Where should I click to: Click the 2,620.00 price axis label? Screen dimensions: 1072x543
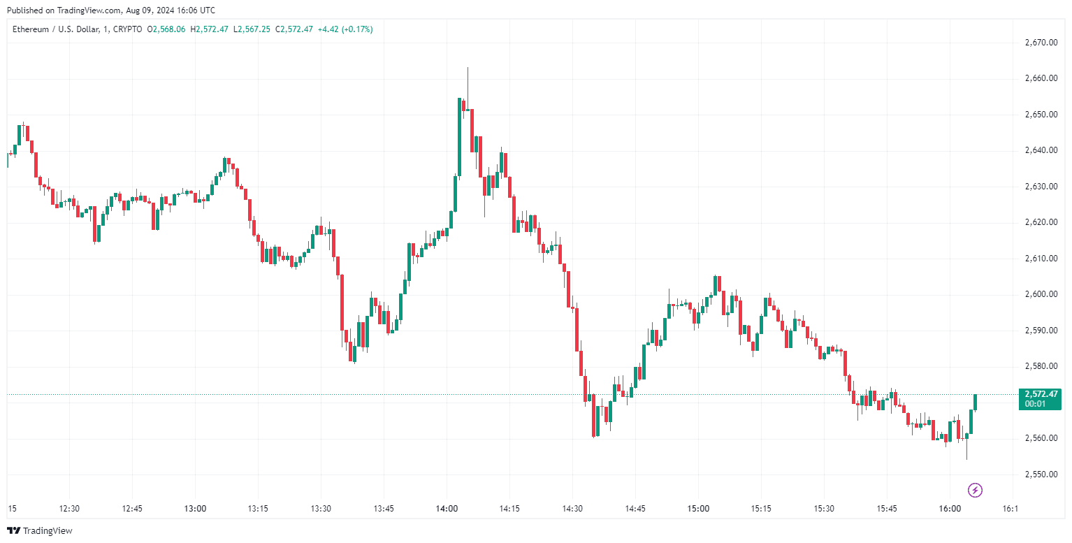1040,222
